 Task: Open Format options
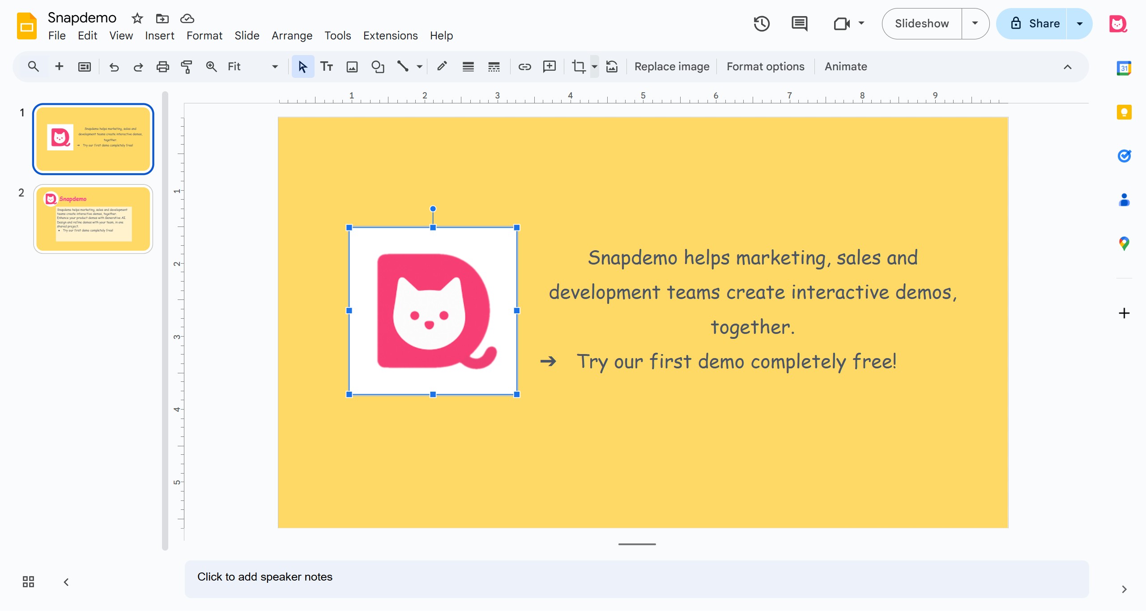765,67
